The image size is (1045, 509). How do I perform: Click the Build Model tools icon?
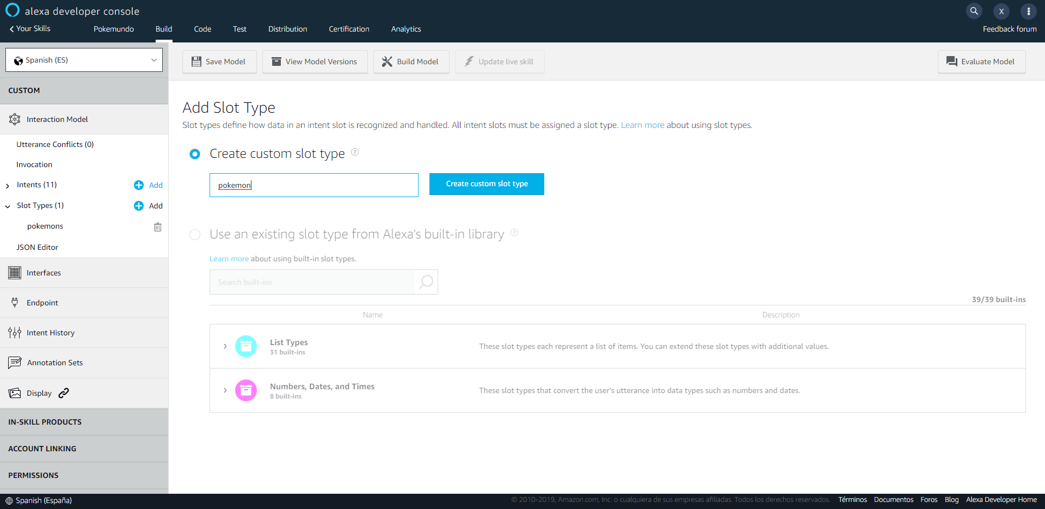tap(387, 62)
